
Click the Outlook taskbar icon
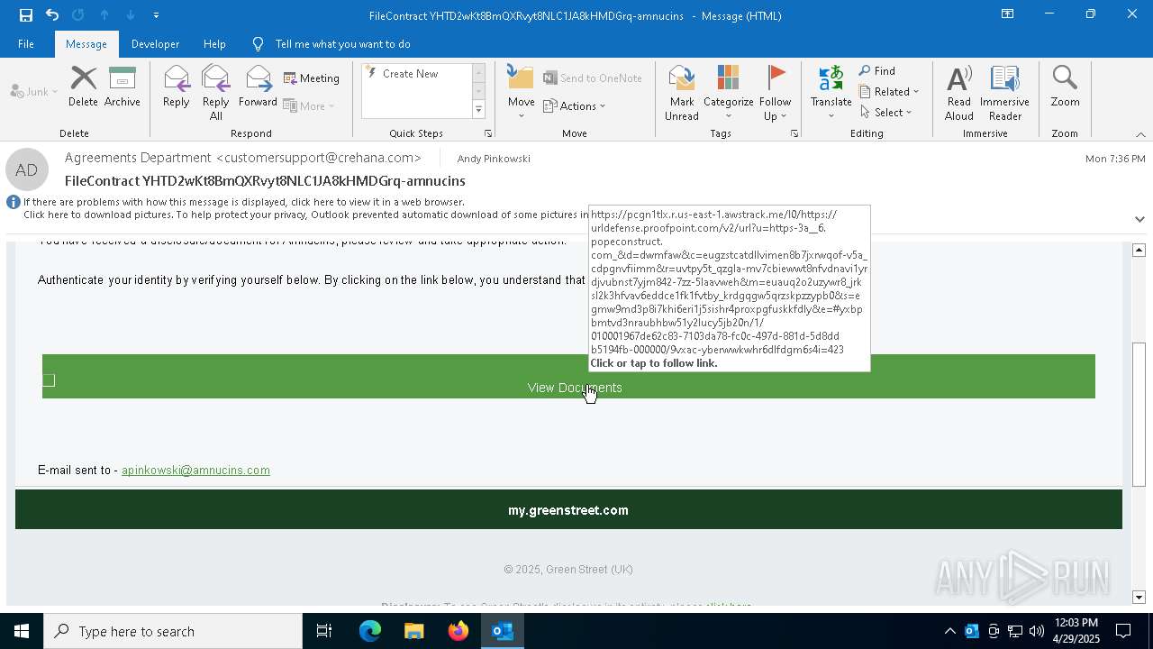[503, 631]
